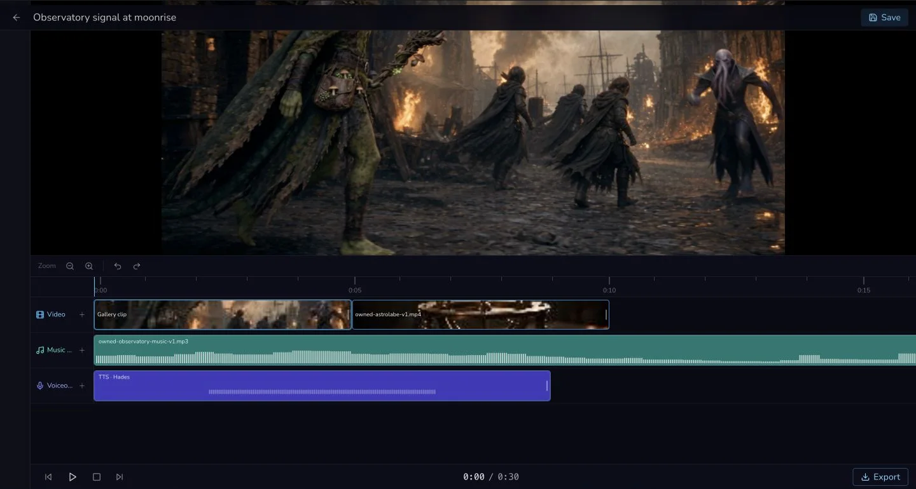Click the playhead at 0:00
Image resolution: width=916 pixels, height=489 pixels.
[95, 287]
